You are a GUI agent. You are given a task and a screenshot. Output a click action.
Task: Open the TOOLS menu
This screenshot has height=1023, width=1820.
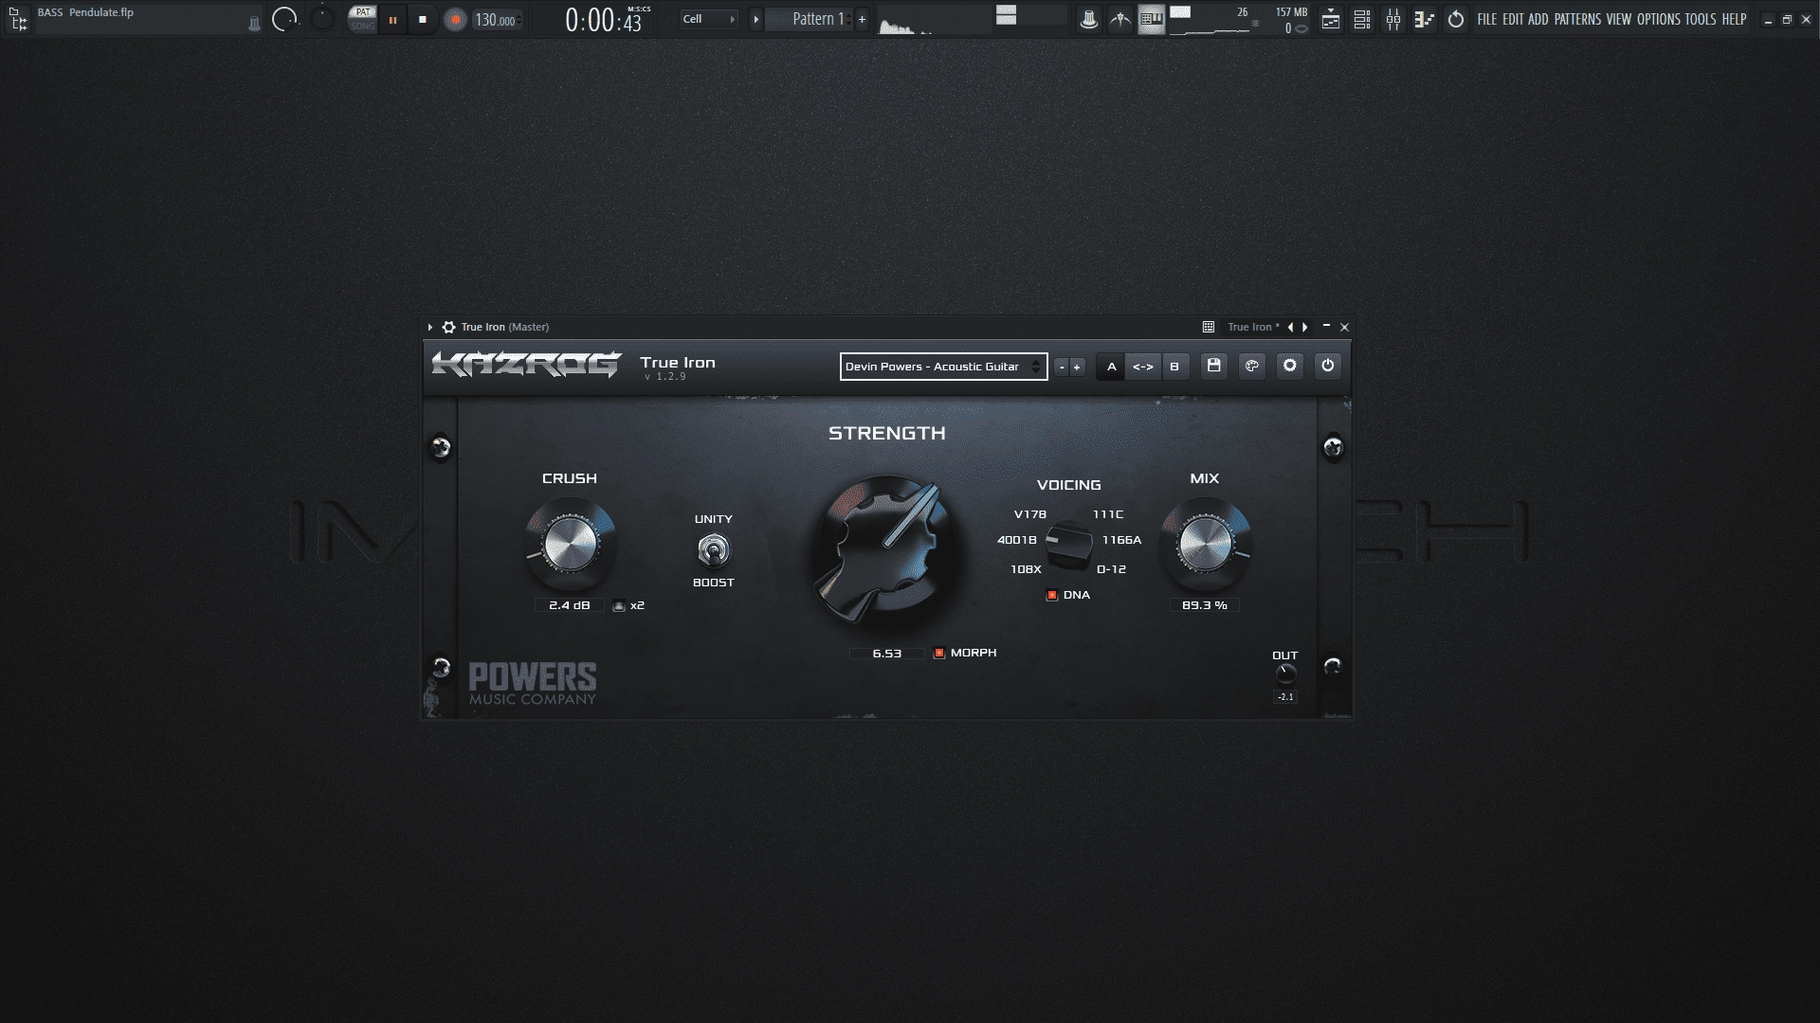pos(1701,19)
